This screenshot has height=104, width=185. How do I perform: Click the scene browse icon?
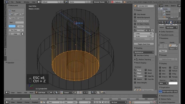coord(66,2)
